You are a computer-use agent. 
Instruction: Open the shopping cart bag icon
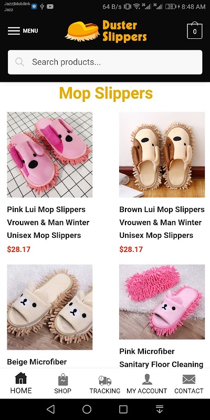[x=194, y=30]
